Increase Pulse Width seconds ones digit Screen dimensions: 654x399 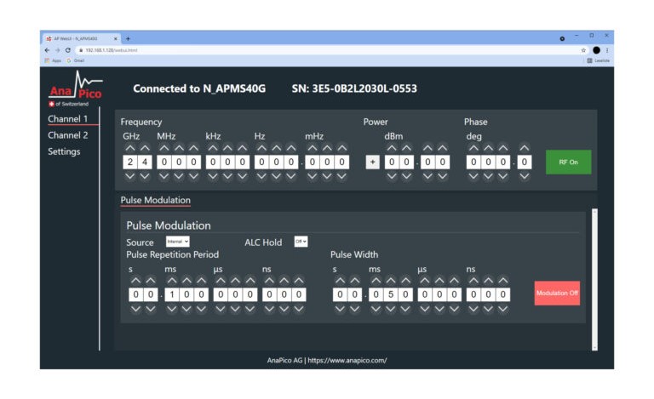point(354,280)
